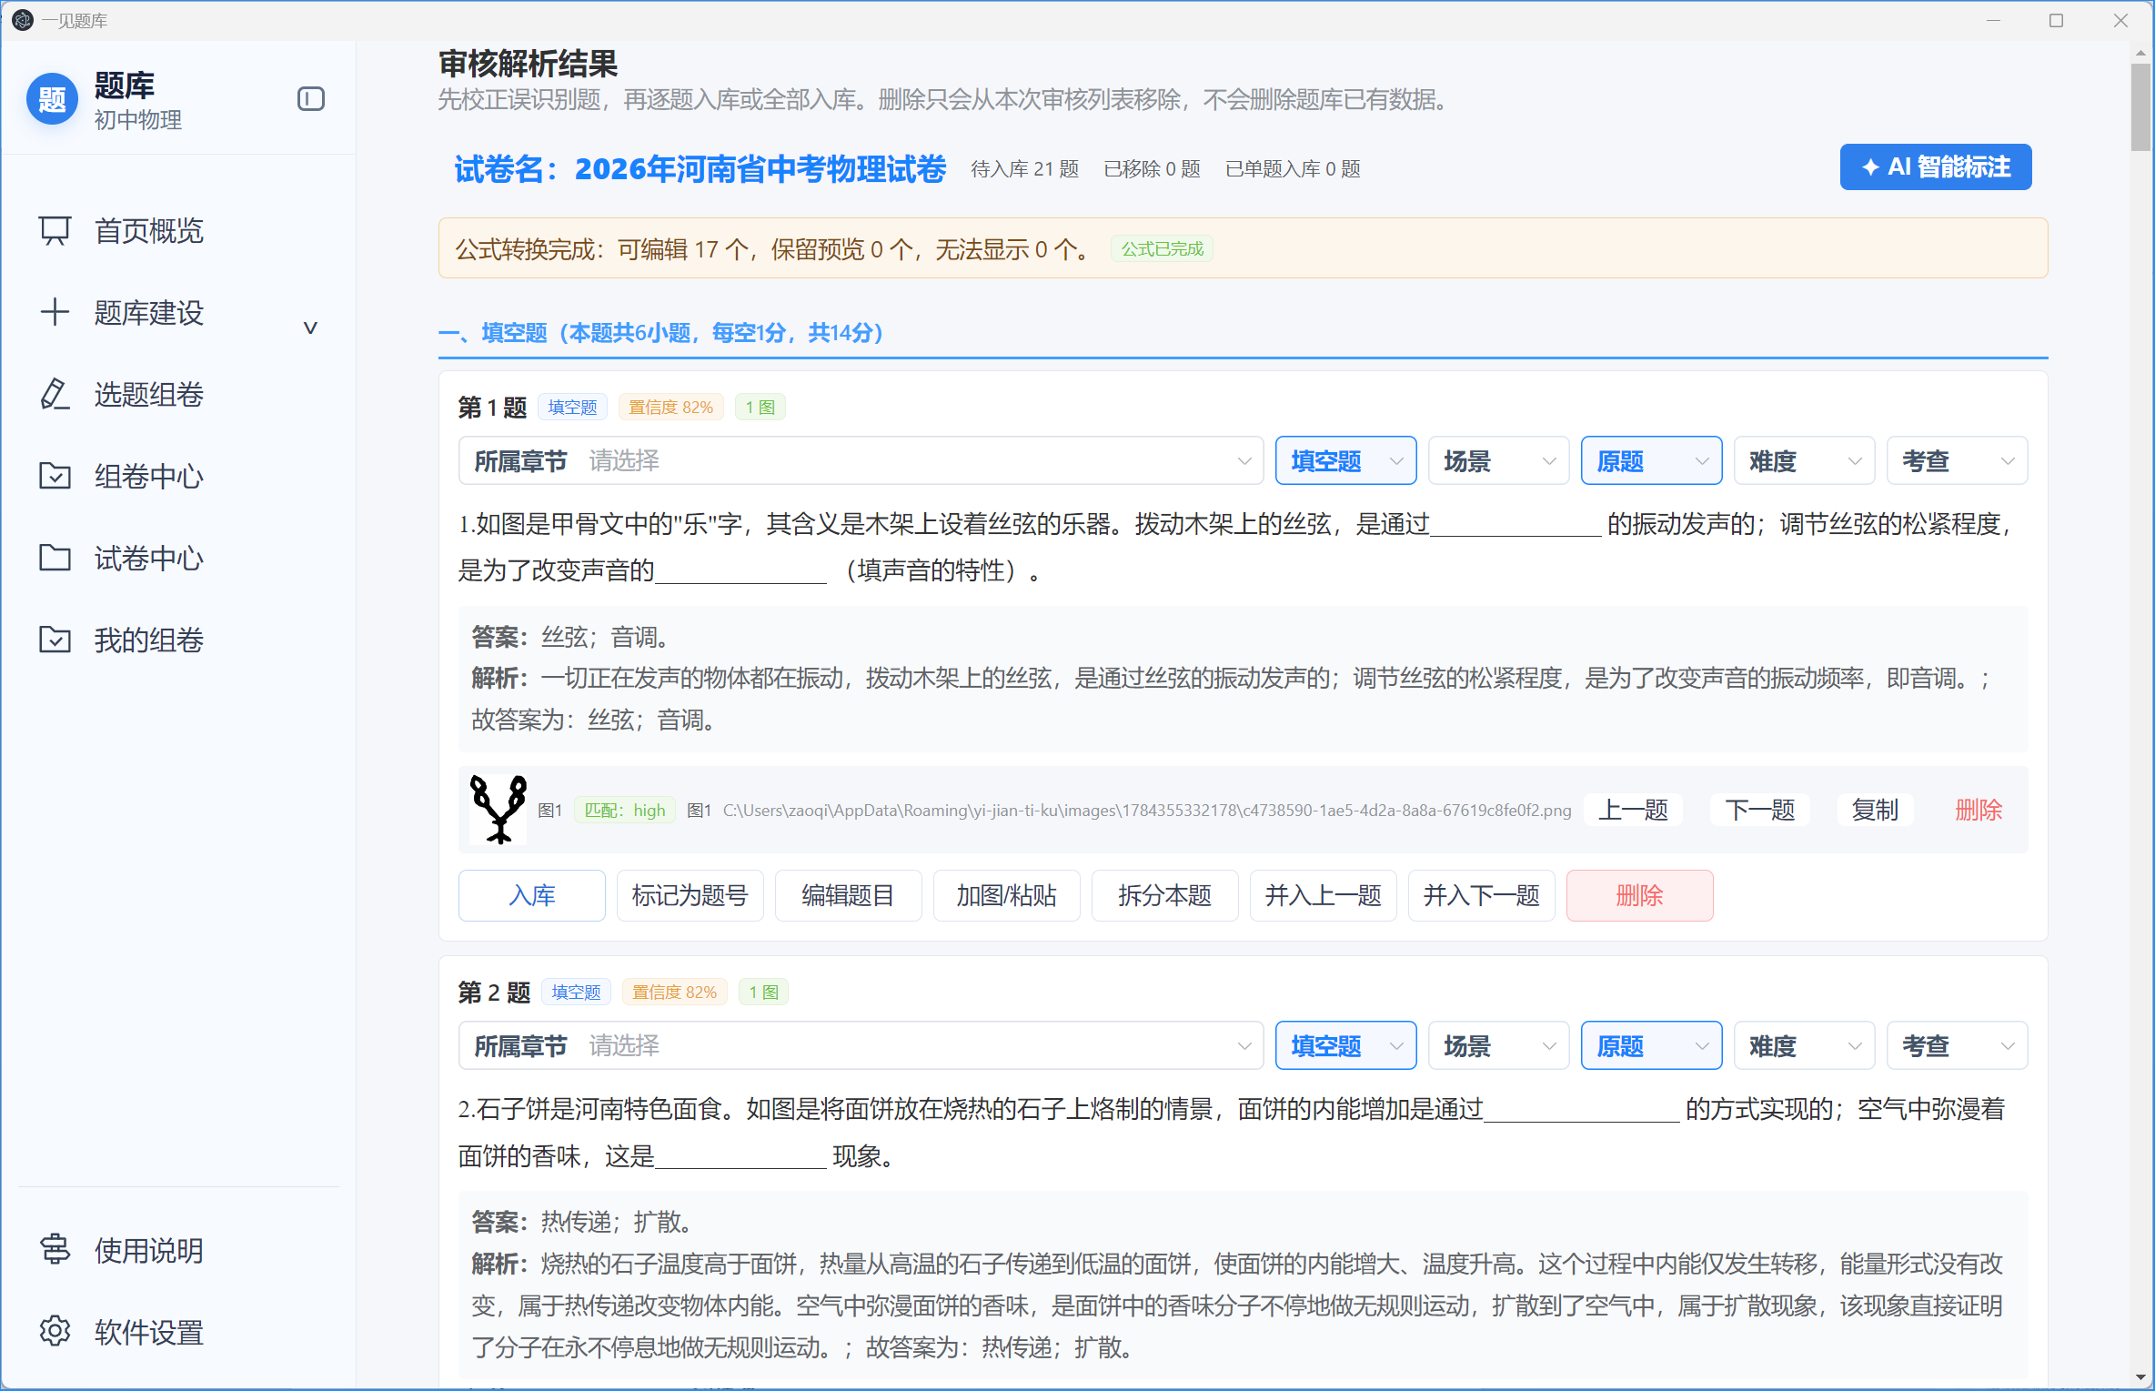Click 并入下一题 button
This screenshot has height=1391, width=2155.
click(x=1482, y=896)
